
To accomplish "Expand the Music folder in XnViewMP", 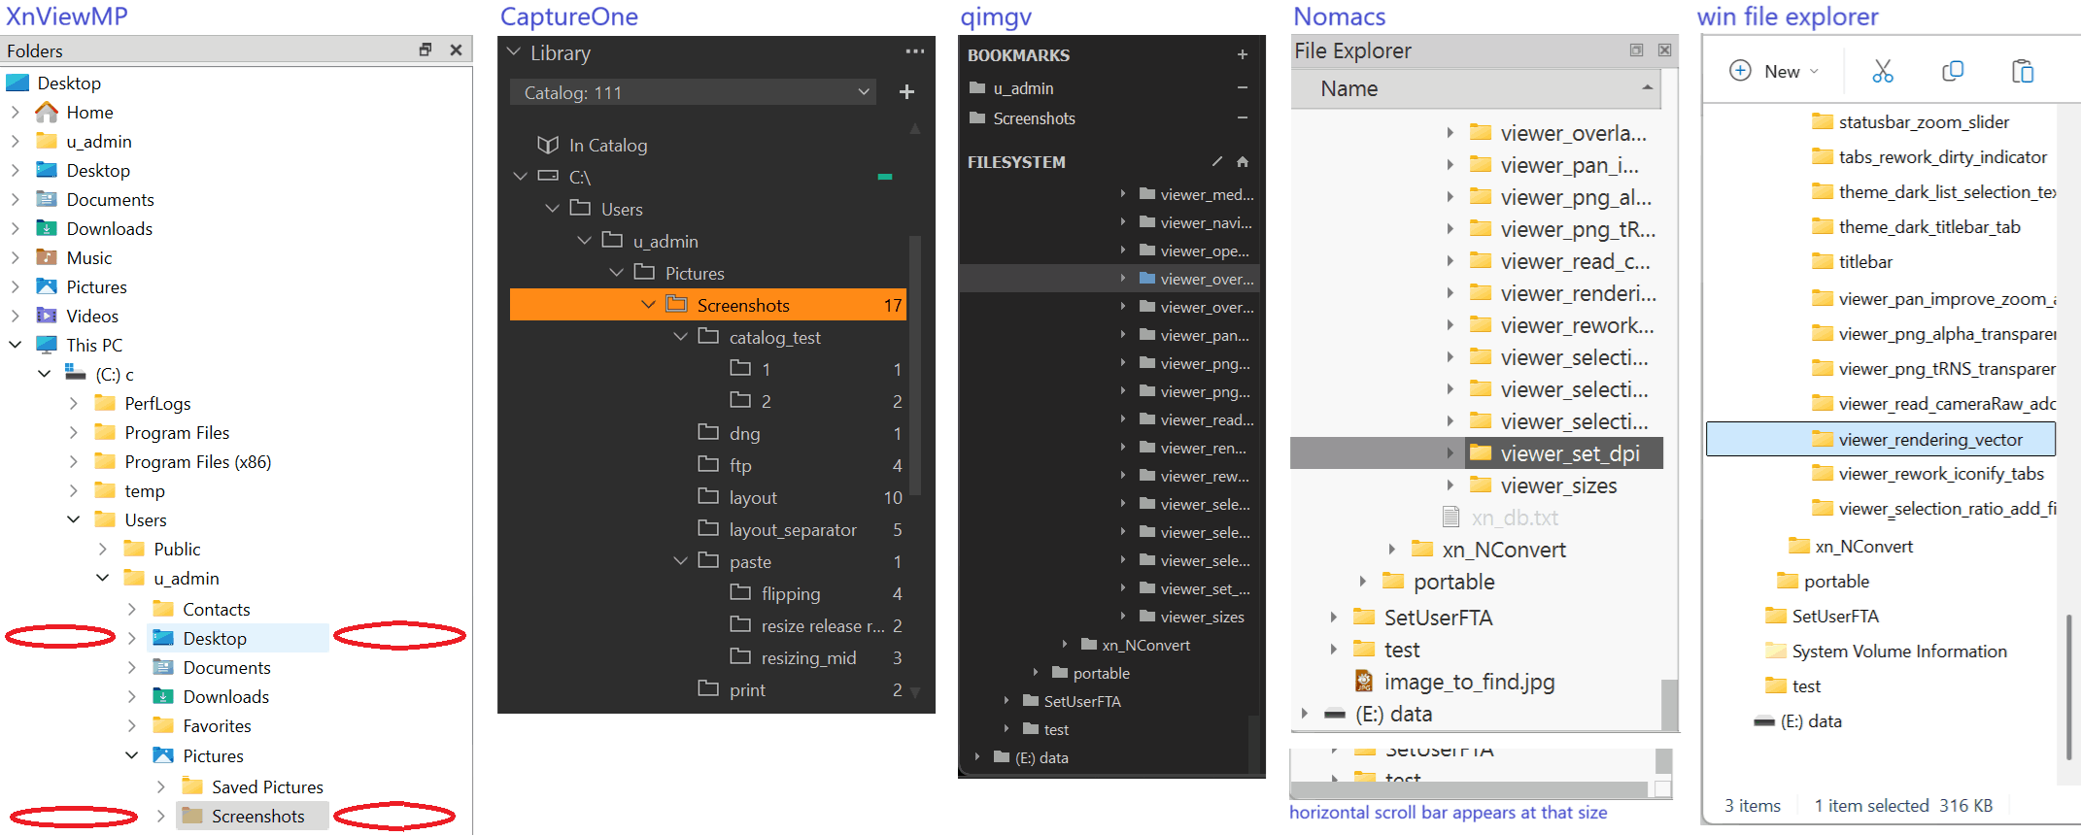I will coord(15,258).
